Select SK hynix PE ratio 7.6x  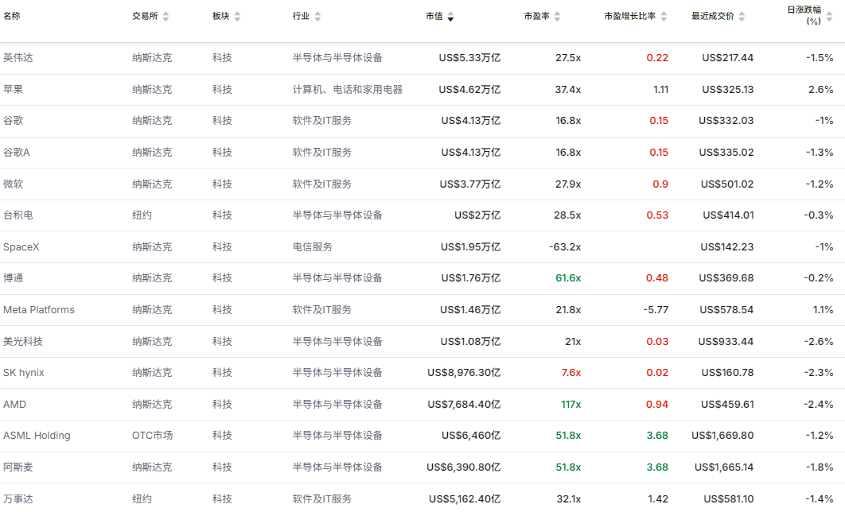pyautogui.click(x=571, y=373)
